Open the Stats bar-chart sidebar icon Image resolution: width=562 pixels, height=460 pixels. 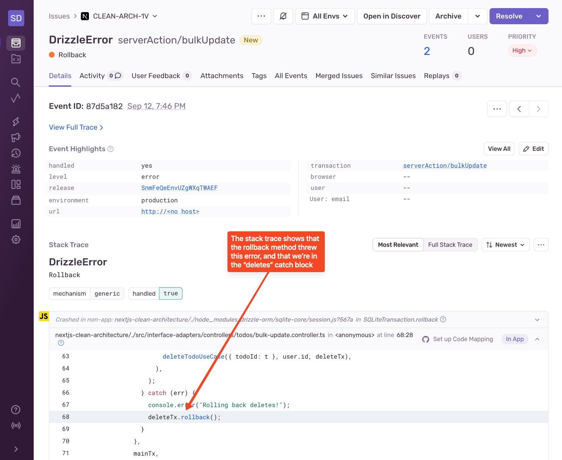click(x=16, y=224)
